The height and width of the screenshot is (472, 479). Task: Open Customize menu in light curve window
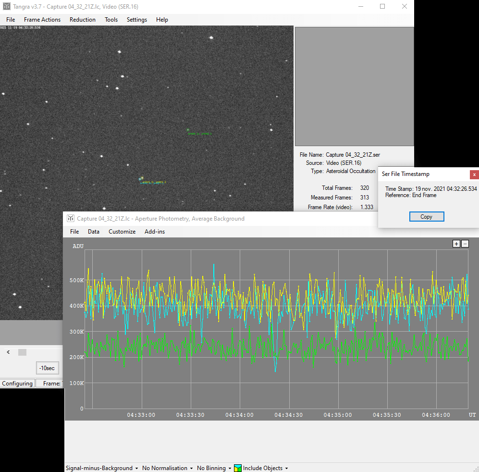(122, 232)
